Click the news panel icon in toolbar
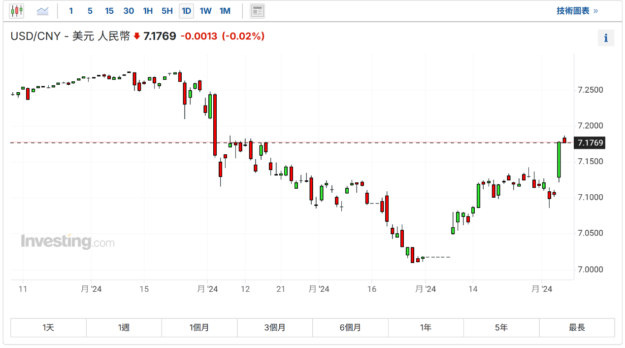625x348 pixels. 257,11
